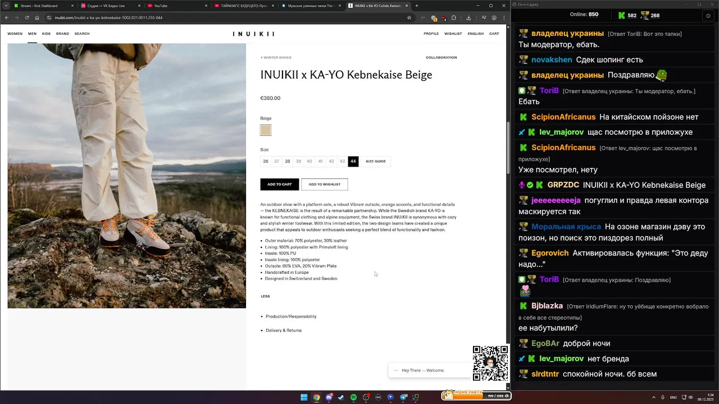Select size 41

pyautogui.click(x=320, y=161)
